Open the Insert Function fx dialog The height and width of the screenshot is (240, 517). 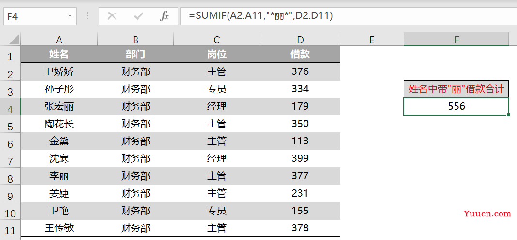tap(164, 16)
